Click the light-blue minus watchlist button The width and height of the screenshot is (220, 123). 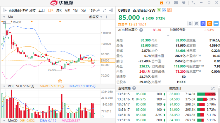click(x=216, y=23)
